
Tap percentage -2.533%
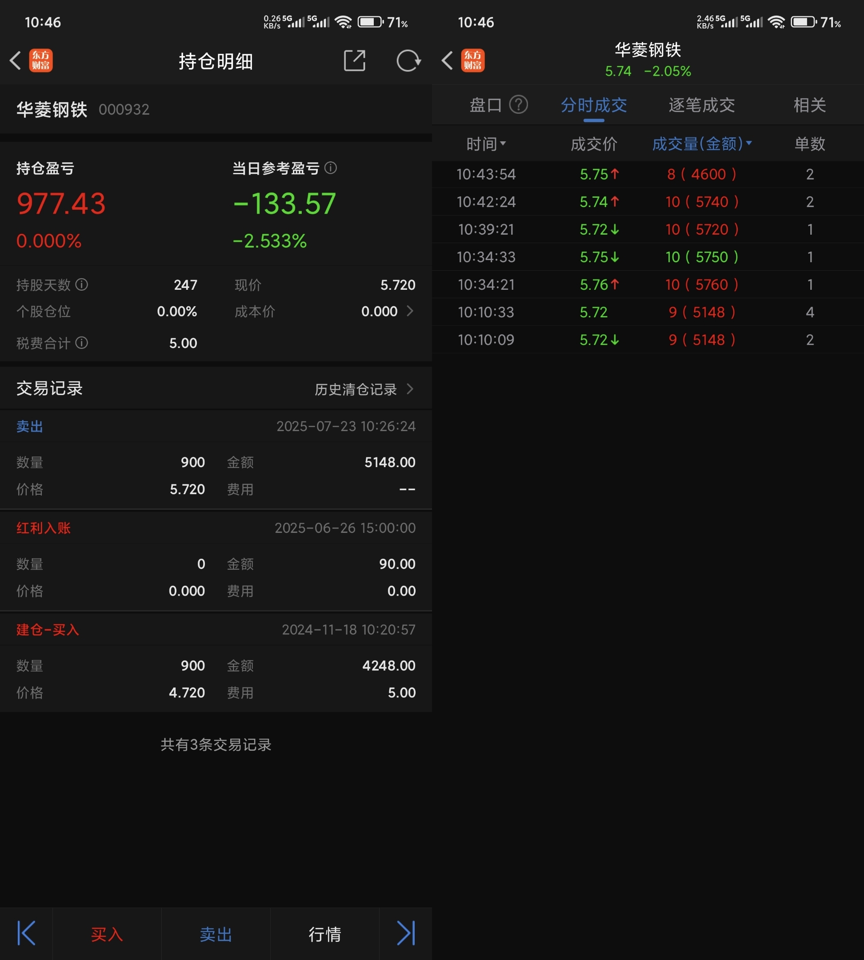[270, 241]
